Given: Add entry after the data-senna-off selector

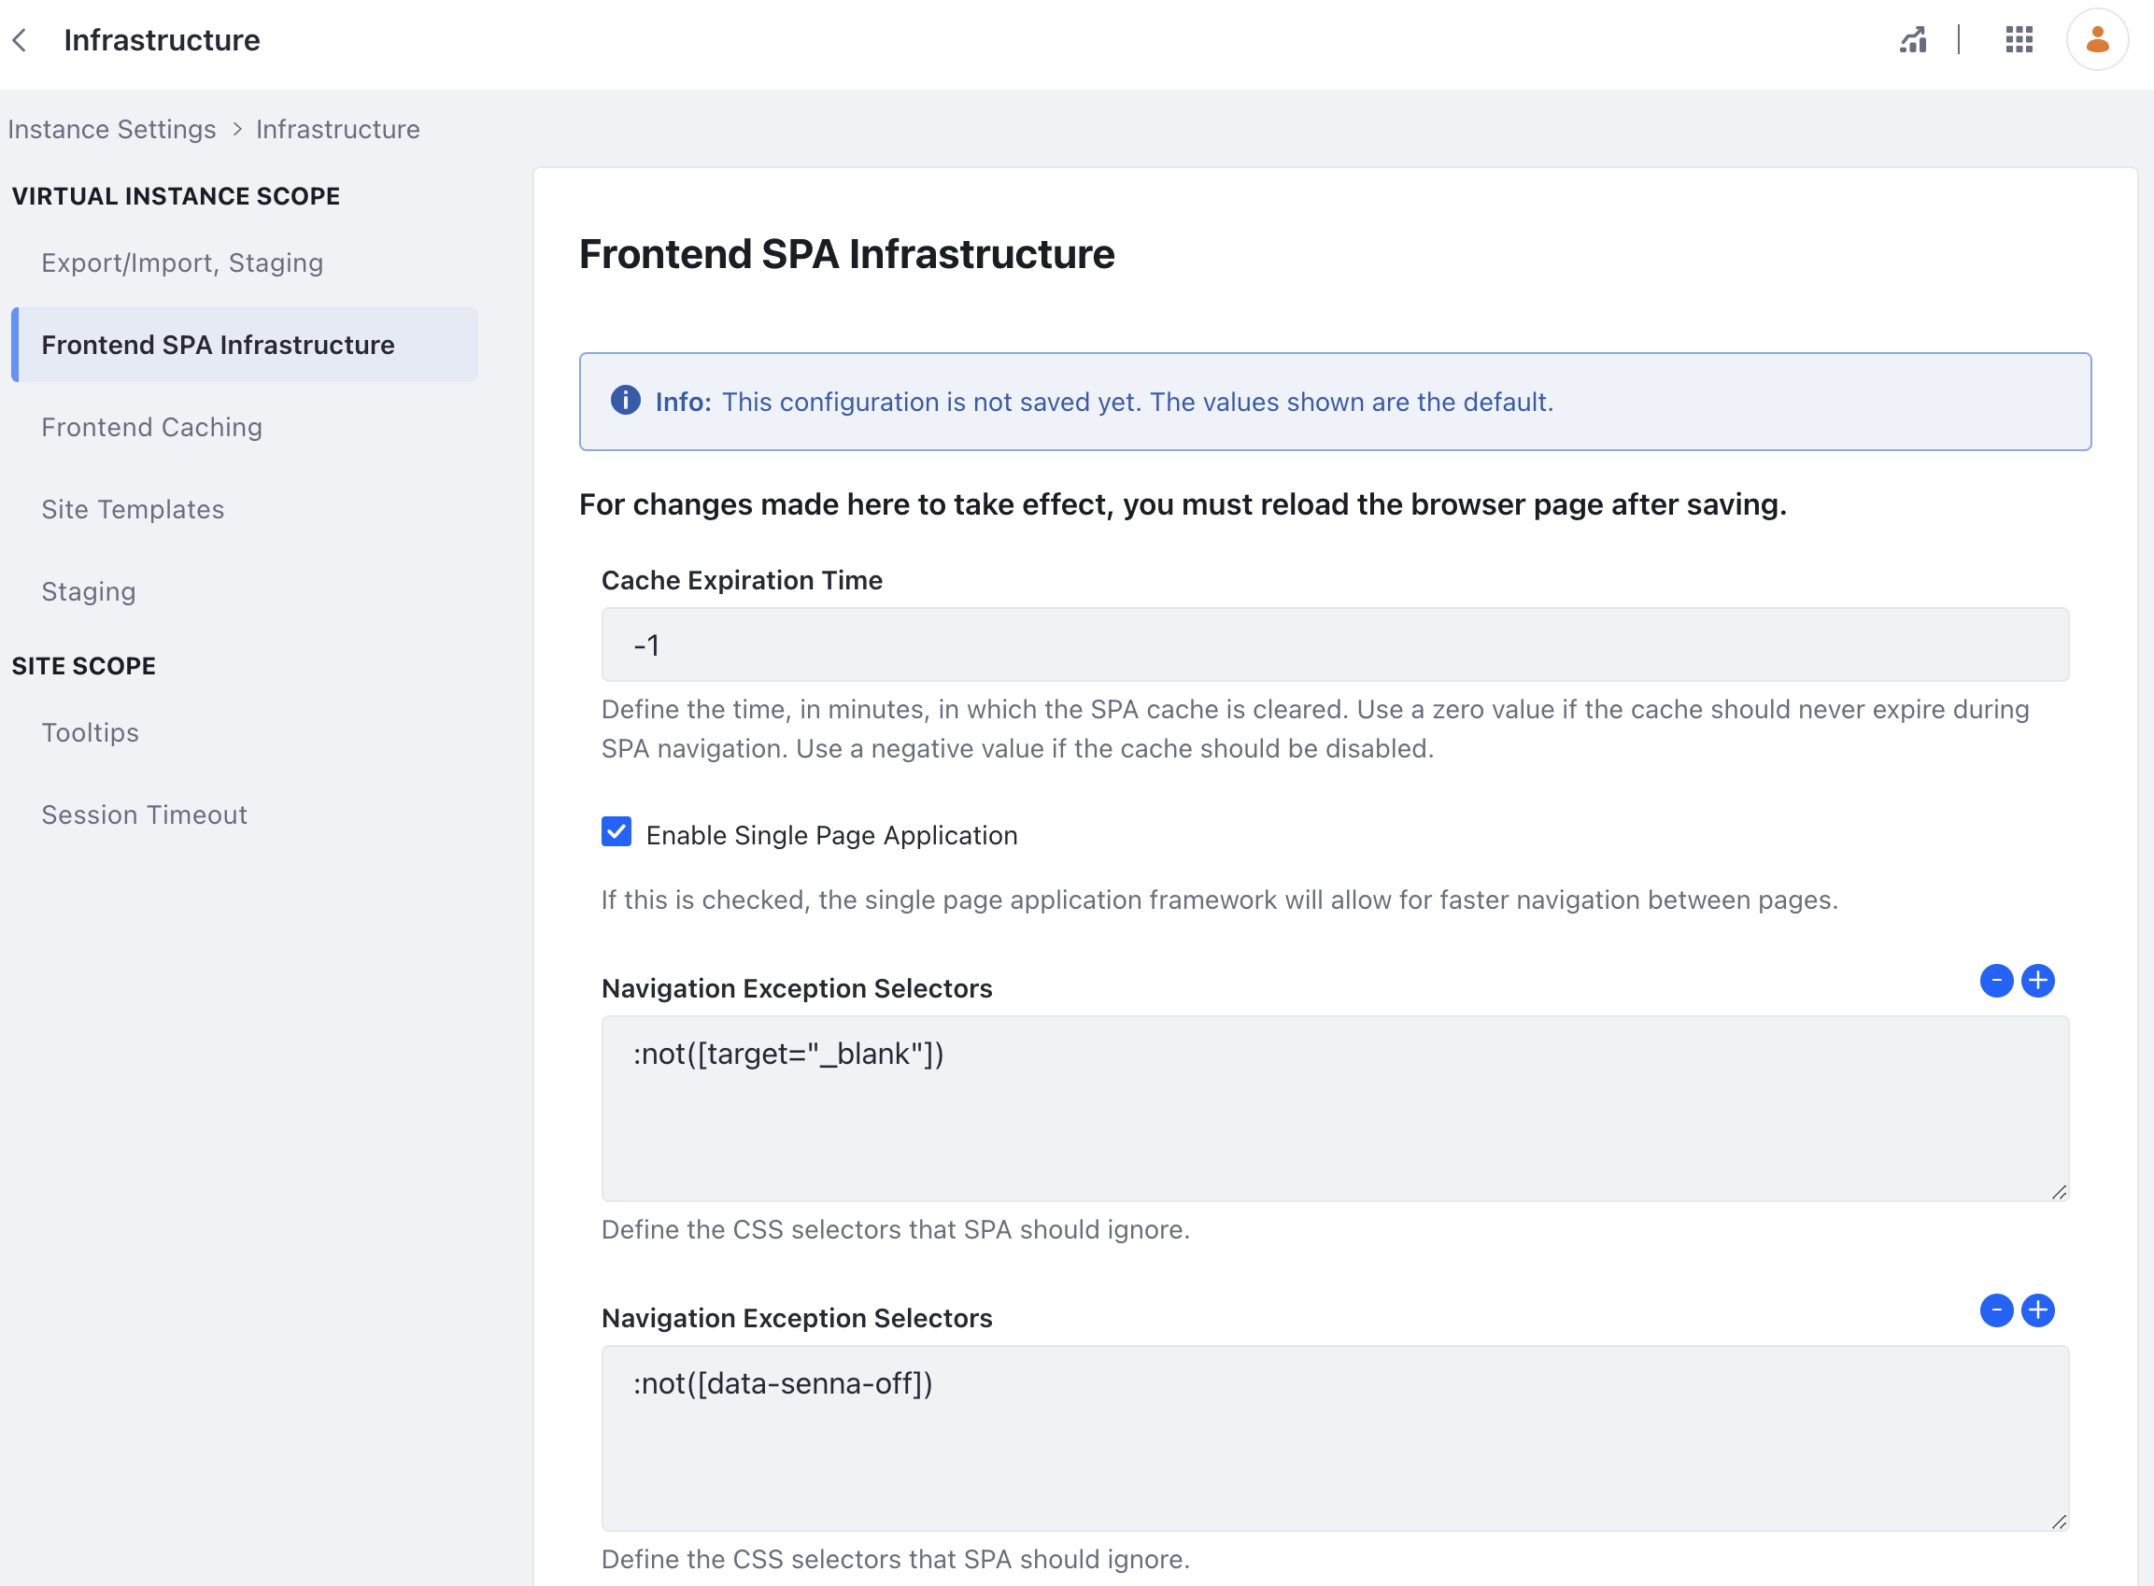Looking at the screenshot, I should [2037, 1310].
